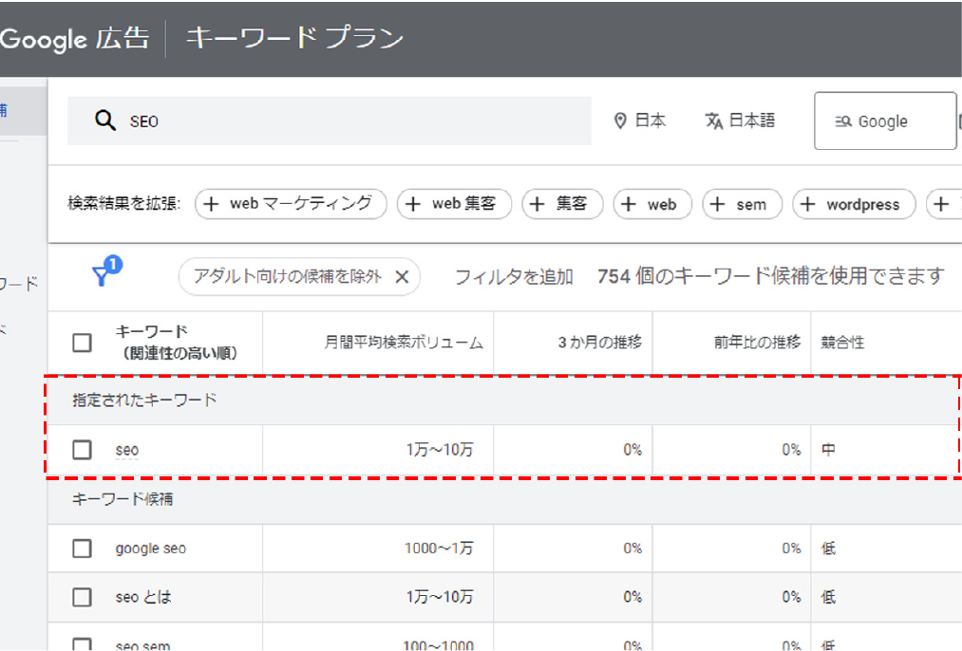Open the 日本語 language setting

[739, 121]
